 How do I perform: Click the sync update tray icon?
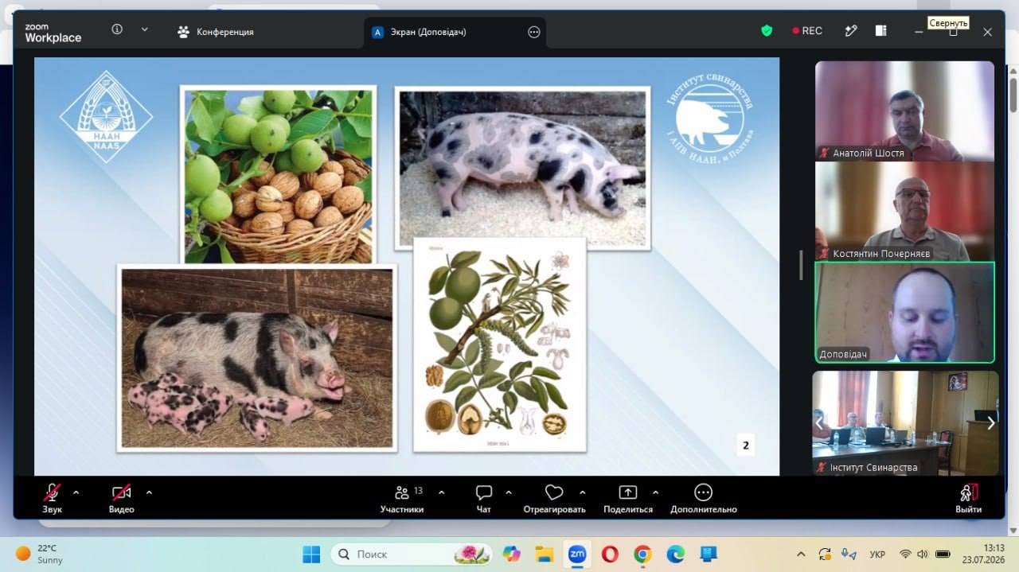[x=825, y=554]
